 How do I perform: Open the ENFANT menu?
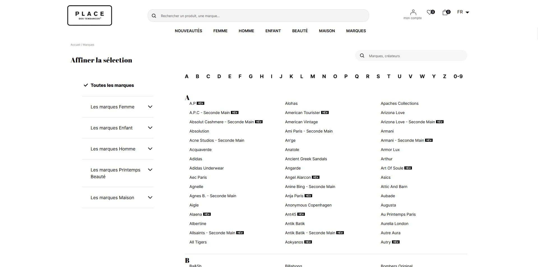click(x=273, y=31)
